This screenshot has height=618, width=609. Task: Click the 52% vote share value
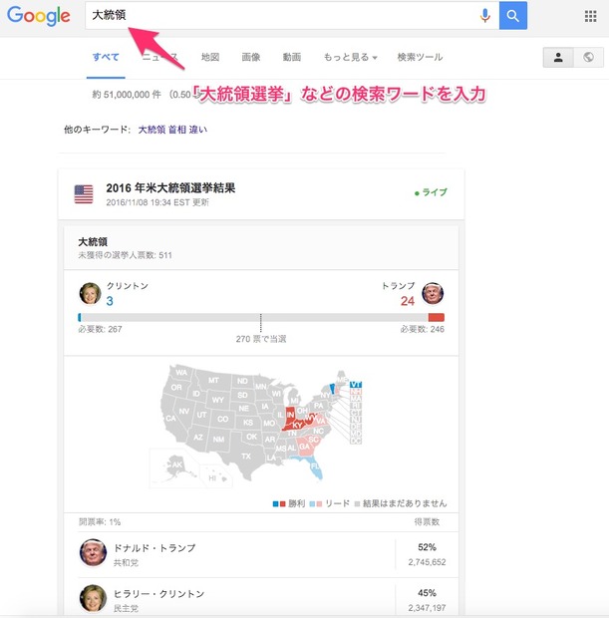coord(427,547)
